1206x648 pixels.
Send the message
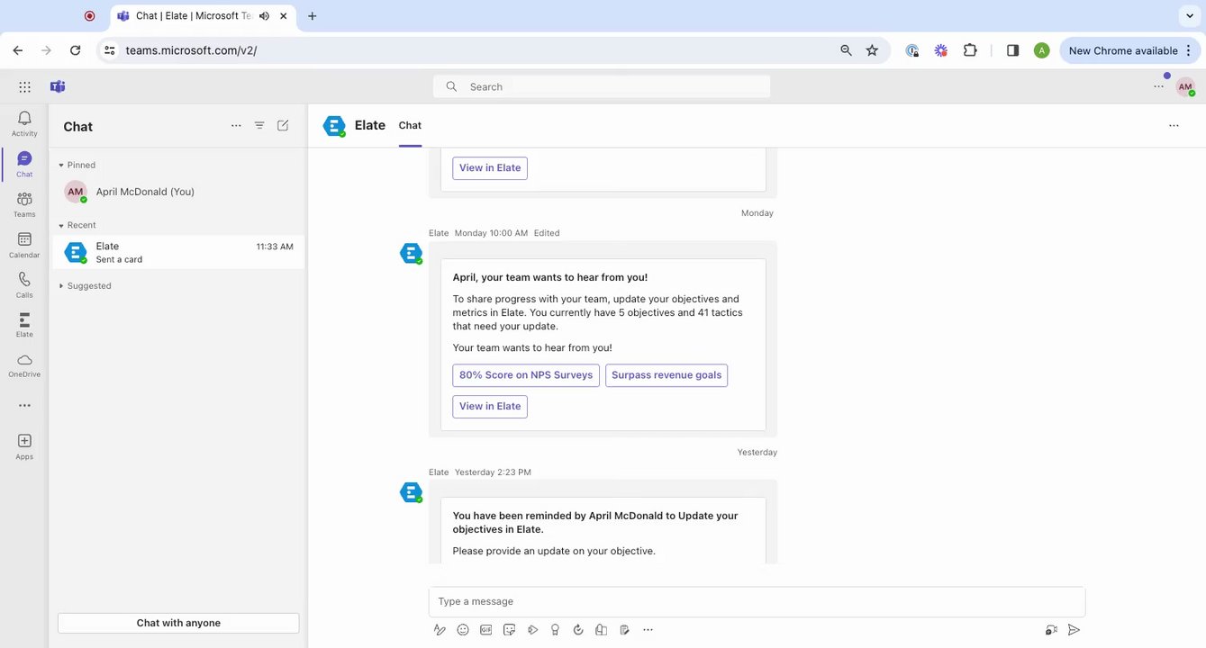pyautogui.click(x=1074, y=630)
